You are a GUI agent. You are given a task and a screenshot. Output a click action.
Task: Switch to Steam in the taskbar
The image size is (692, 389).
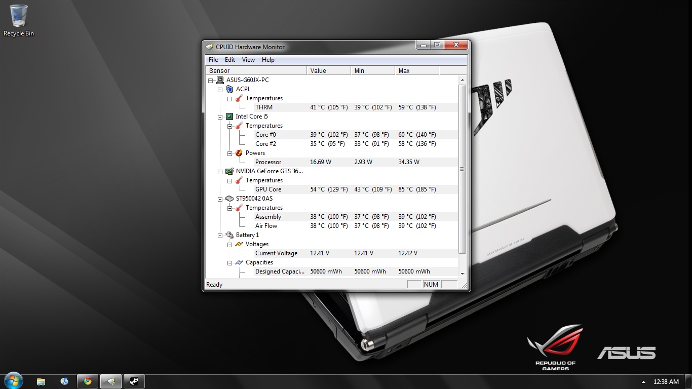tap(134, 381)
